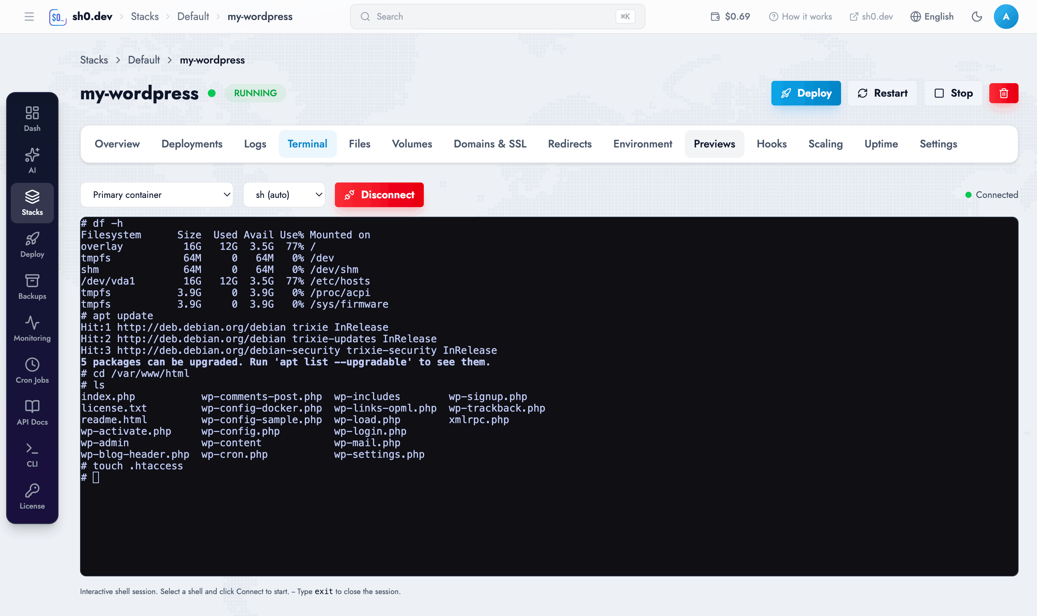This screenshot has width=1037, height=616.
Task: Expand the sh (auto) shell dropdown
Action: pyautogui.click(x=284, y=195)
